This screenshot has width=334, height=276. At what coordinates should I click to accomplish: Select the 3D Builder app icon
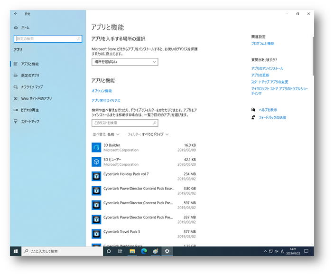coord(96,147)
